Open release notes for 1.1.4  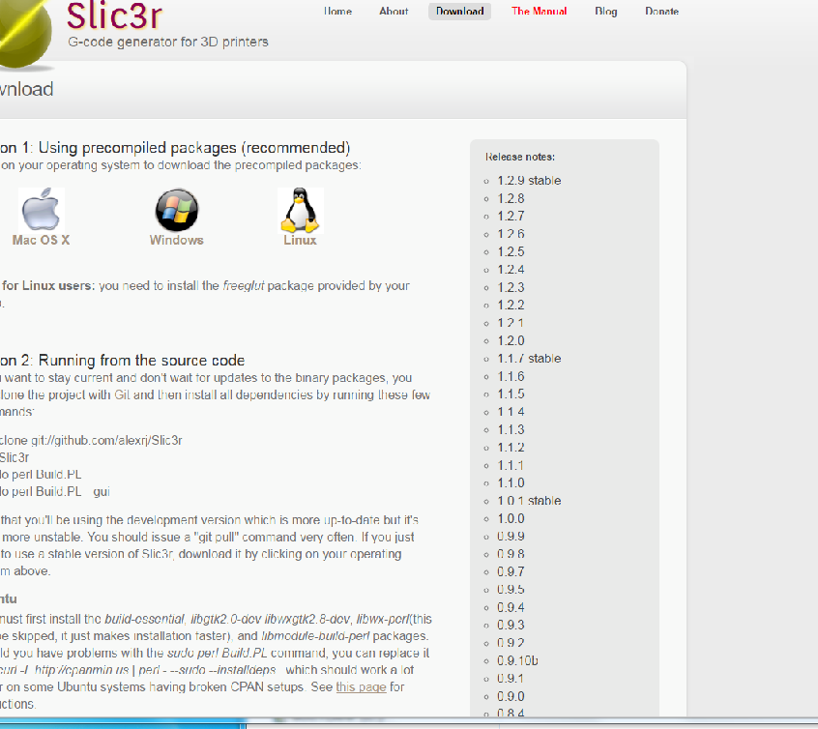click(x=511, y=412)
